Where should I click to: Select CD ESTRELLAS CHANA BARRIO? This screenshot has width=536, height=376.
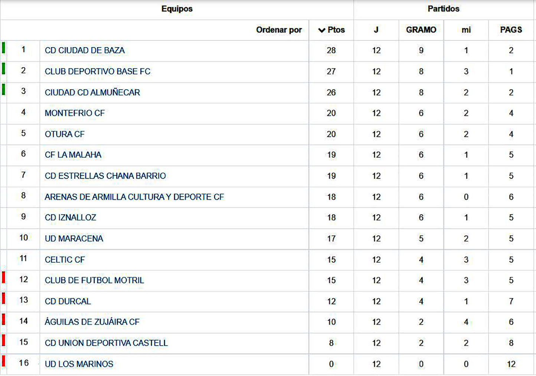(105, 176)
